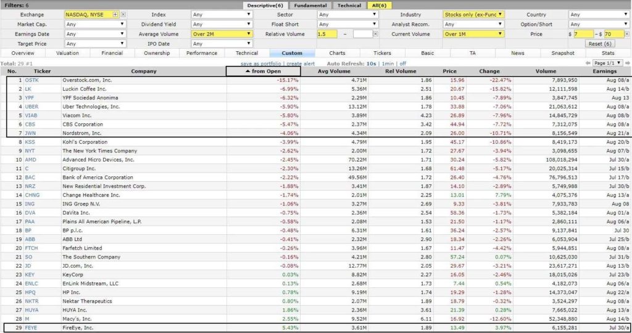Open Average Volume dropdown set to Over 2M
Viewport: 632px width, 333px height.
[x=222, y=35]
